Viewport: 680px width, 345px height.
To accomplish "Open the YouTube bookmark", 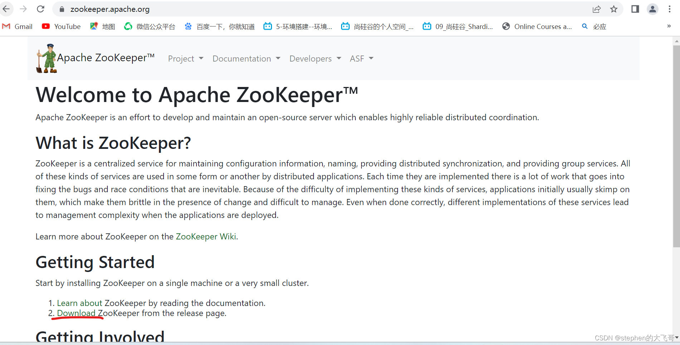I will [x=61, y=26].
